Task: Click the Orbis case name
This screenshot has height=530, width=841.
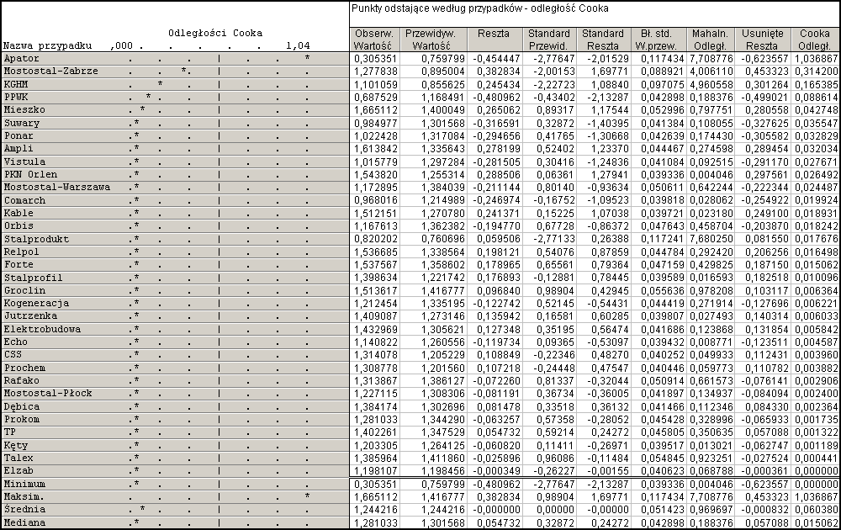Action: pos(19,225)
